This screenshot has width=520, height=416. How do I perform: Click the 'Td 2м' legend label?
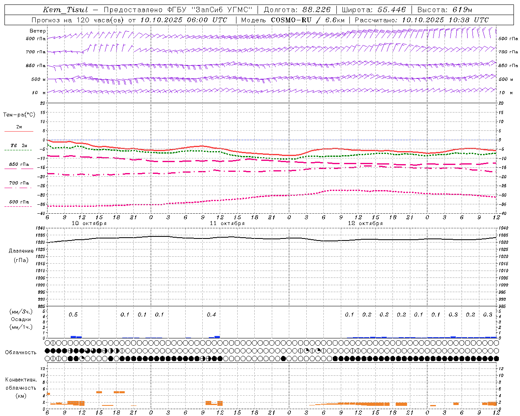pos(19,145)
